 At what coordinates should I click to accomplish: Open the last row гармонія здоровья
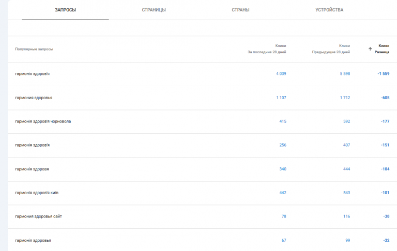(202, 240)
